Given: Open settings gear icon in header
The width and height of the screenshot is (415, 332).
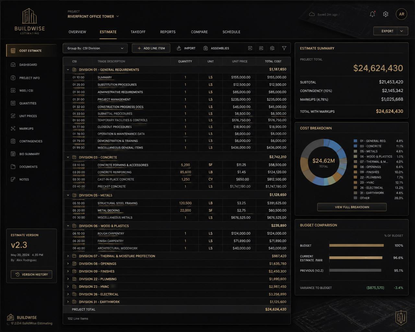Looking at the screenshot, I should [x=385, y=14].
